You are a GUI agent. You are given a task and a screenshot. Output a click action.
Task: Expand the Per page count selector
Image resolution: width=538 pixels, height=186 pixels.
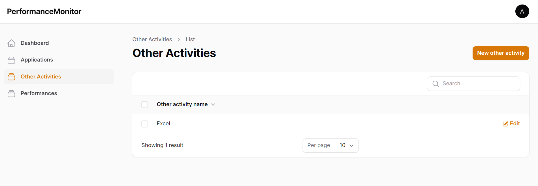pyautogui.click(x=347, y=145)
